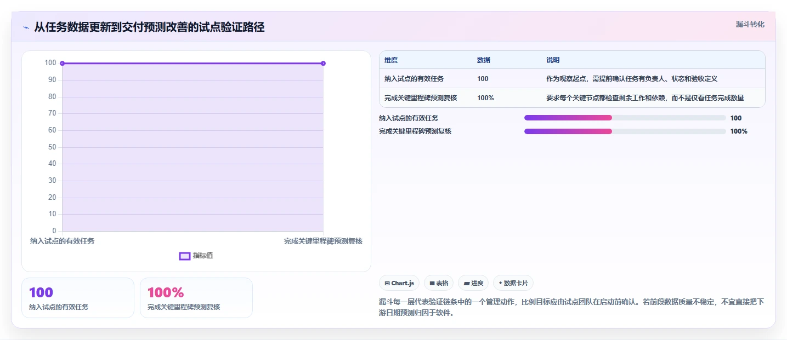Click the page title 从任务数据更新到交付预测改善
787x340 pixels.
tap(149, 27)
